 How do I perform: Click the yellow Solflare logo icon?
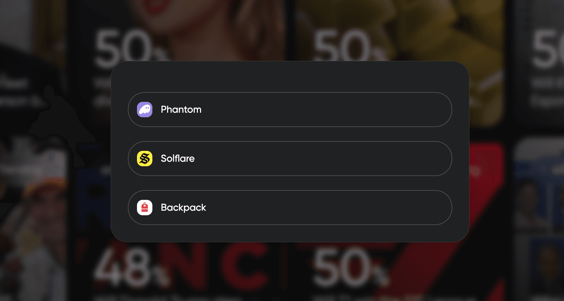coord(145,159)
